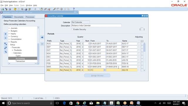The width and height of the screenshot is (188, 106).
Task: Click the yellow Save toolbar icon
Action: coord(15,9)
